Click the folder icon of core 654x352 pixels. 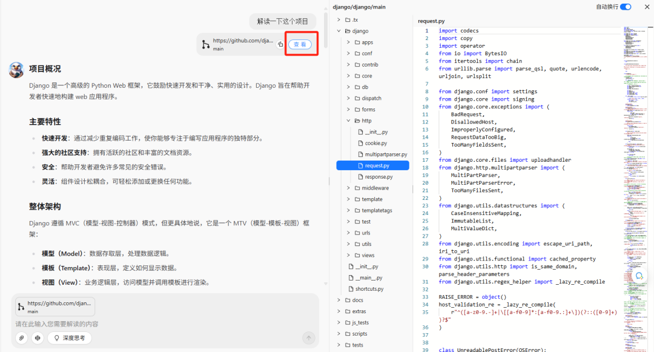[357, 76]
